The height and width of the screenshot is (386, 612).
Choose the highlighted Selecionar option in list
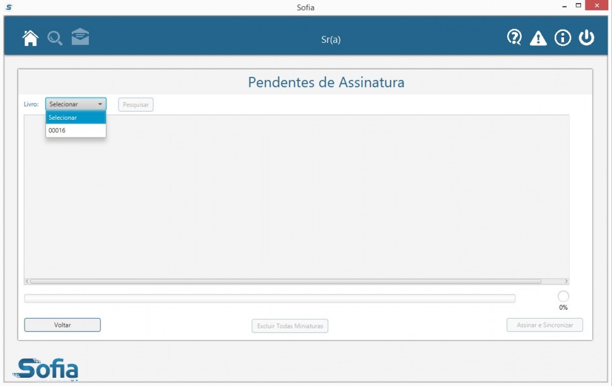point(76,118)
